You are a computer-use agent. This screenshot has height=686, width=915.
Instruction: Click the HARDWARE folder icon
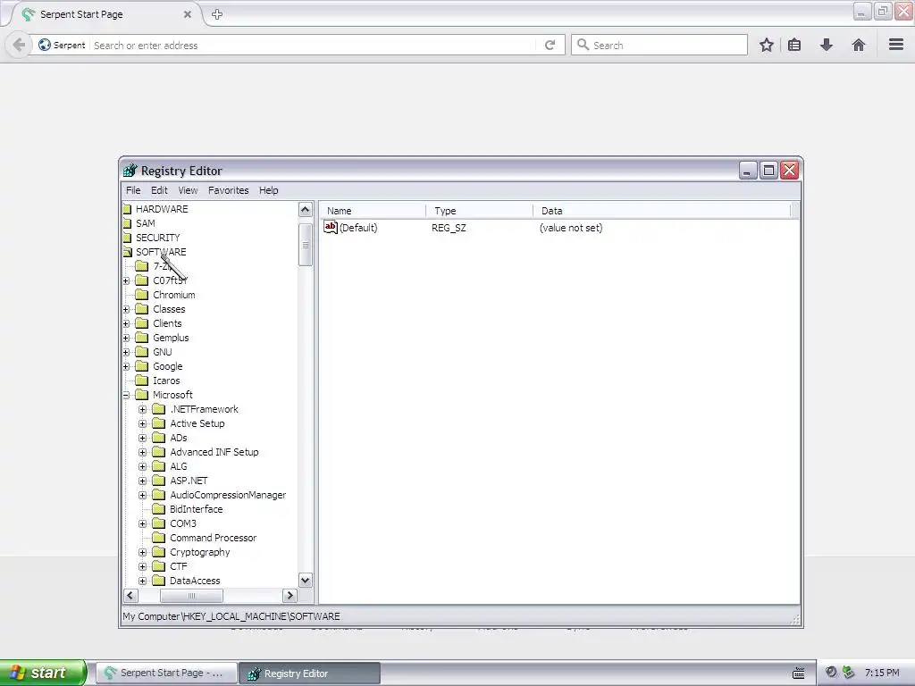(127, 209)
